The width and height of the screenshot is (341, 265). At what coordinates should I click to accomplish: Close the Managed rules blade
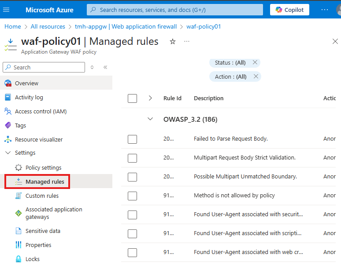[335, 41]
